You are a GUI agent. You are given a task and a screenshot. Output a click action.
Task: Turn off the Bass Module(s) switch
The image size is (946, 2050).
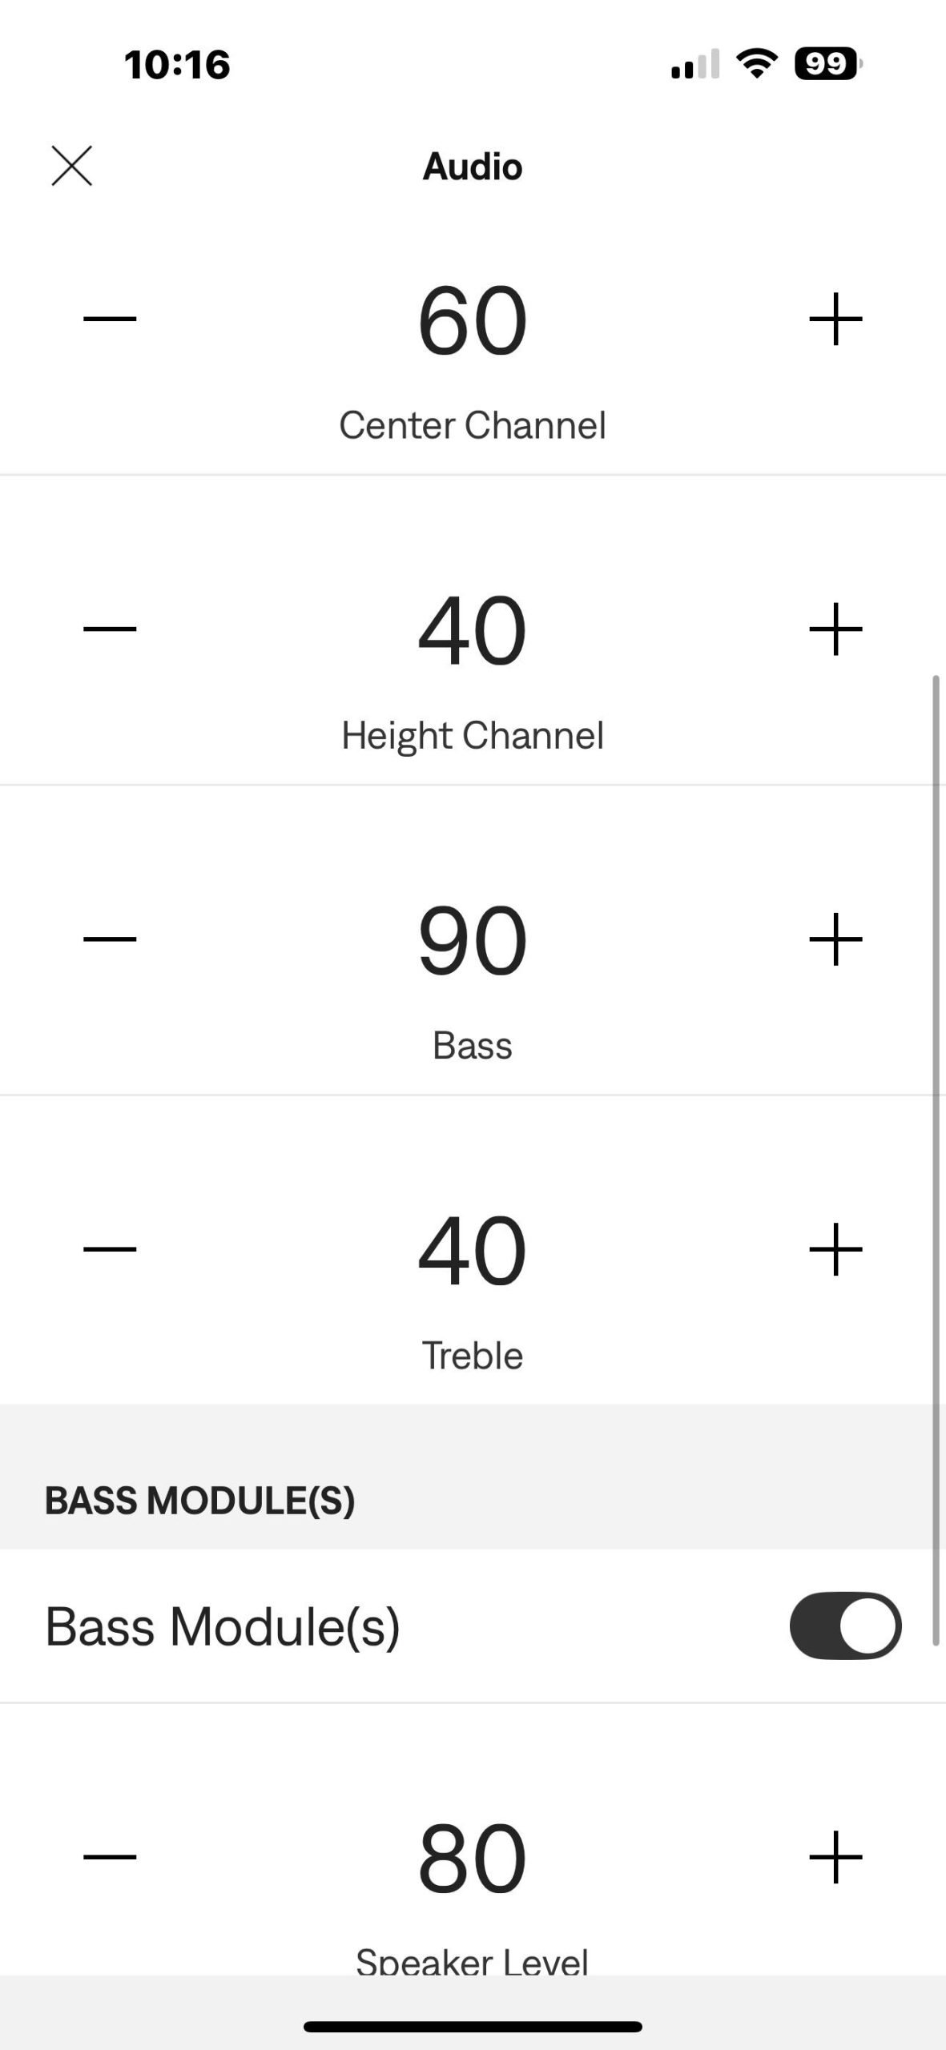pyautogui.click(x=845, y=1626)
